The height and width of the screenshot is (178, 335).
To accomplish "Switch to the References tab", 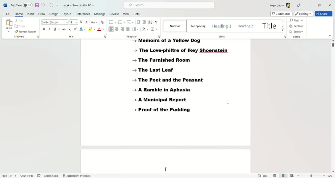I will pyautogui.click(x=83, y=14).
